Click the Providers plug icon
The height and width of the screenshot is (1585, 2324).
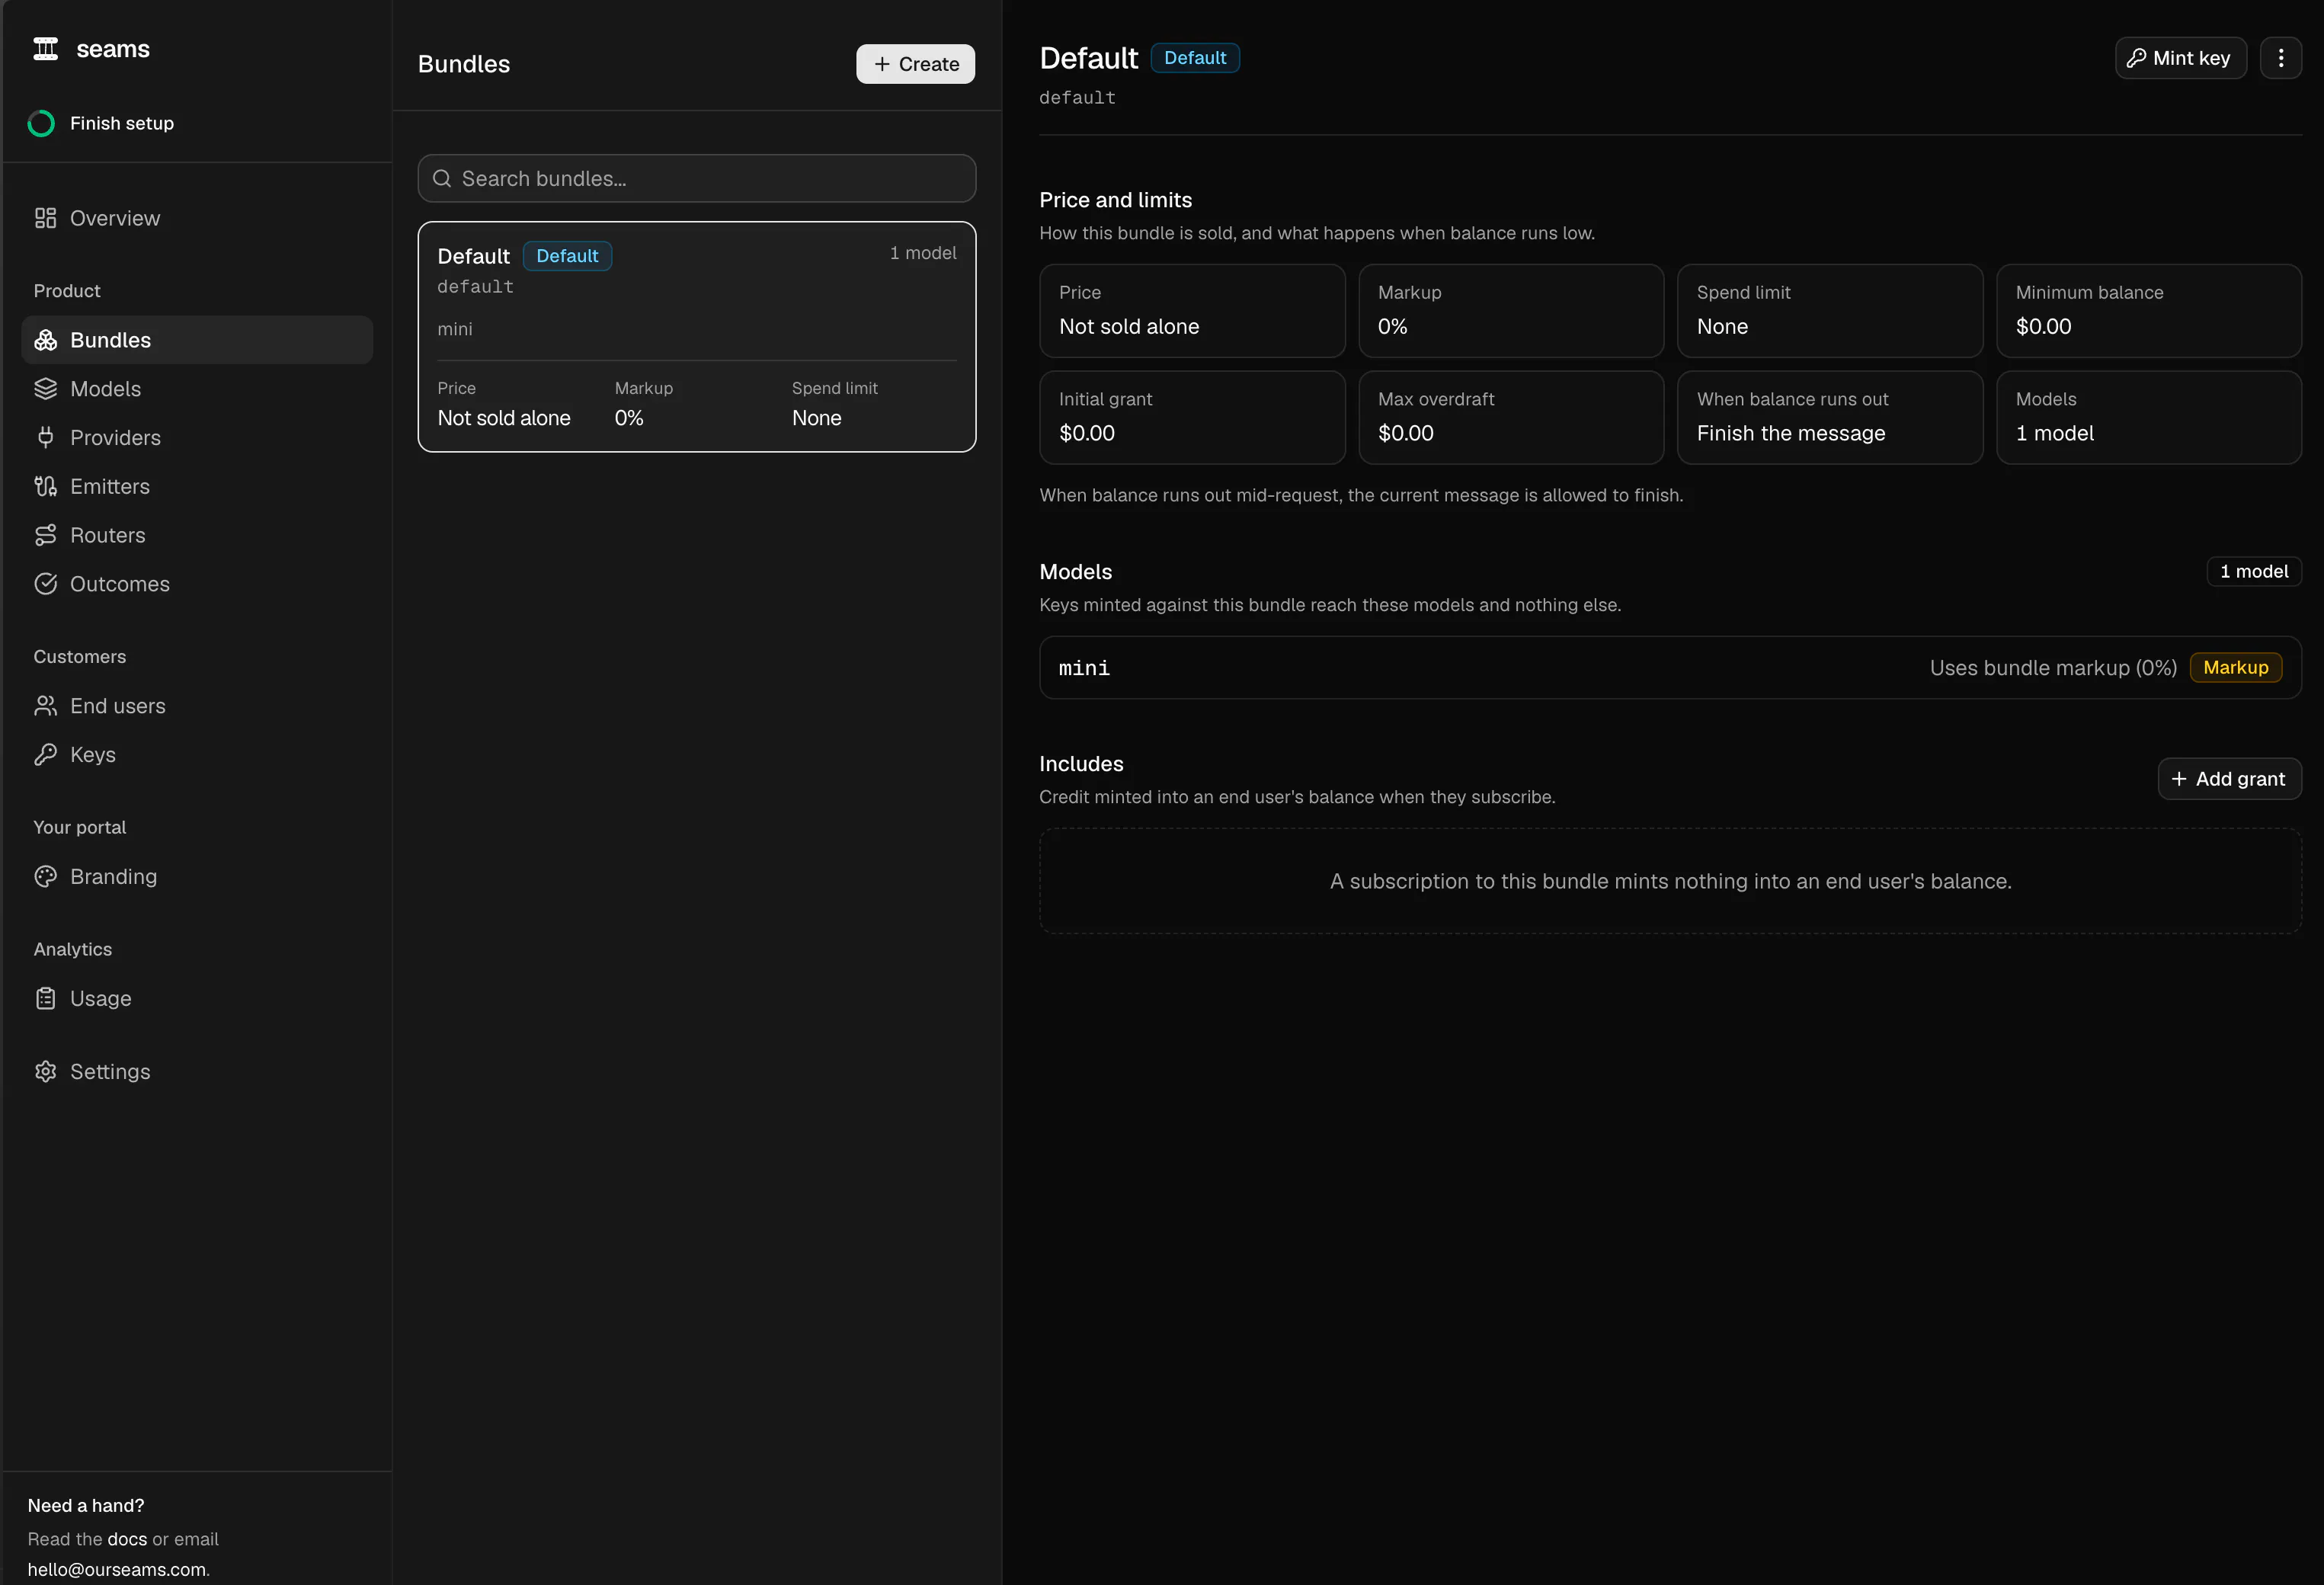coord(45,437)
